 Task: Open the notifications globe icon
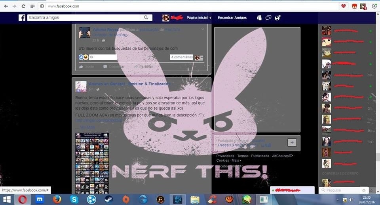(x=277, y=18)
